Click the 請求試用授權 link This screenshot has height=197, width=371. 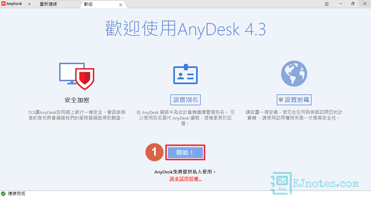[185, 179]
